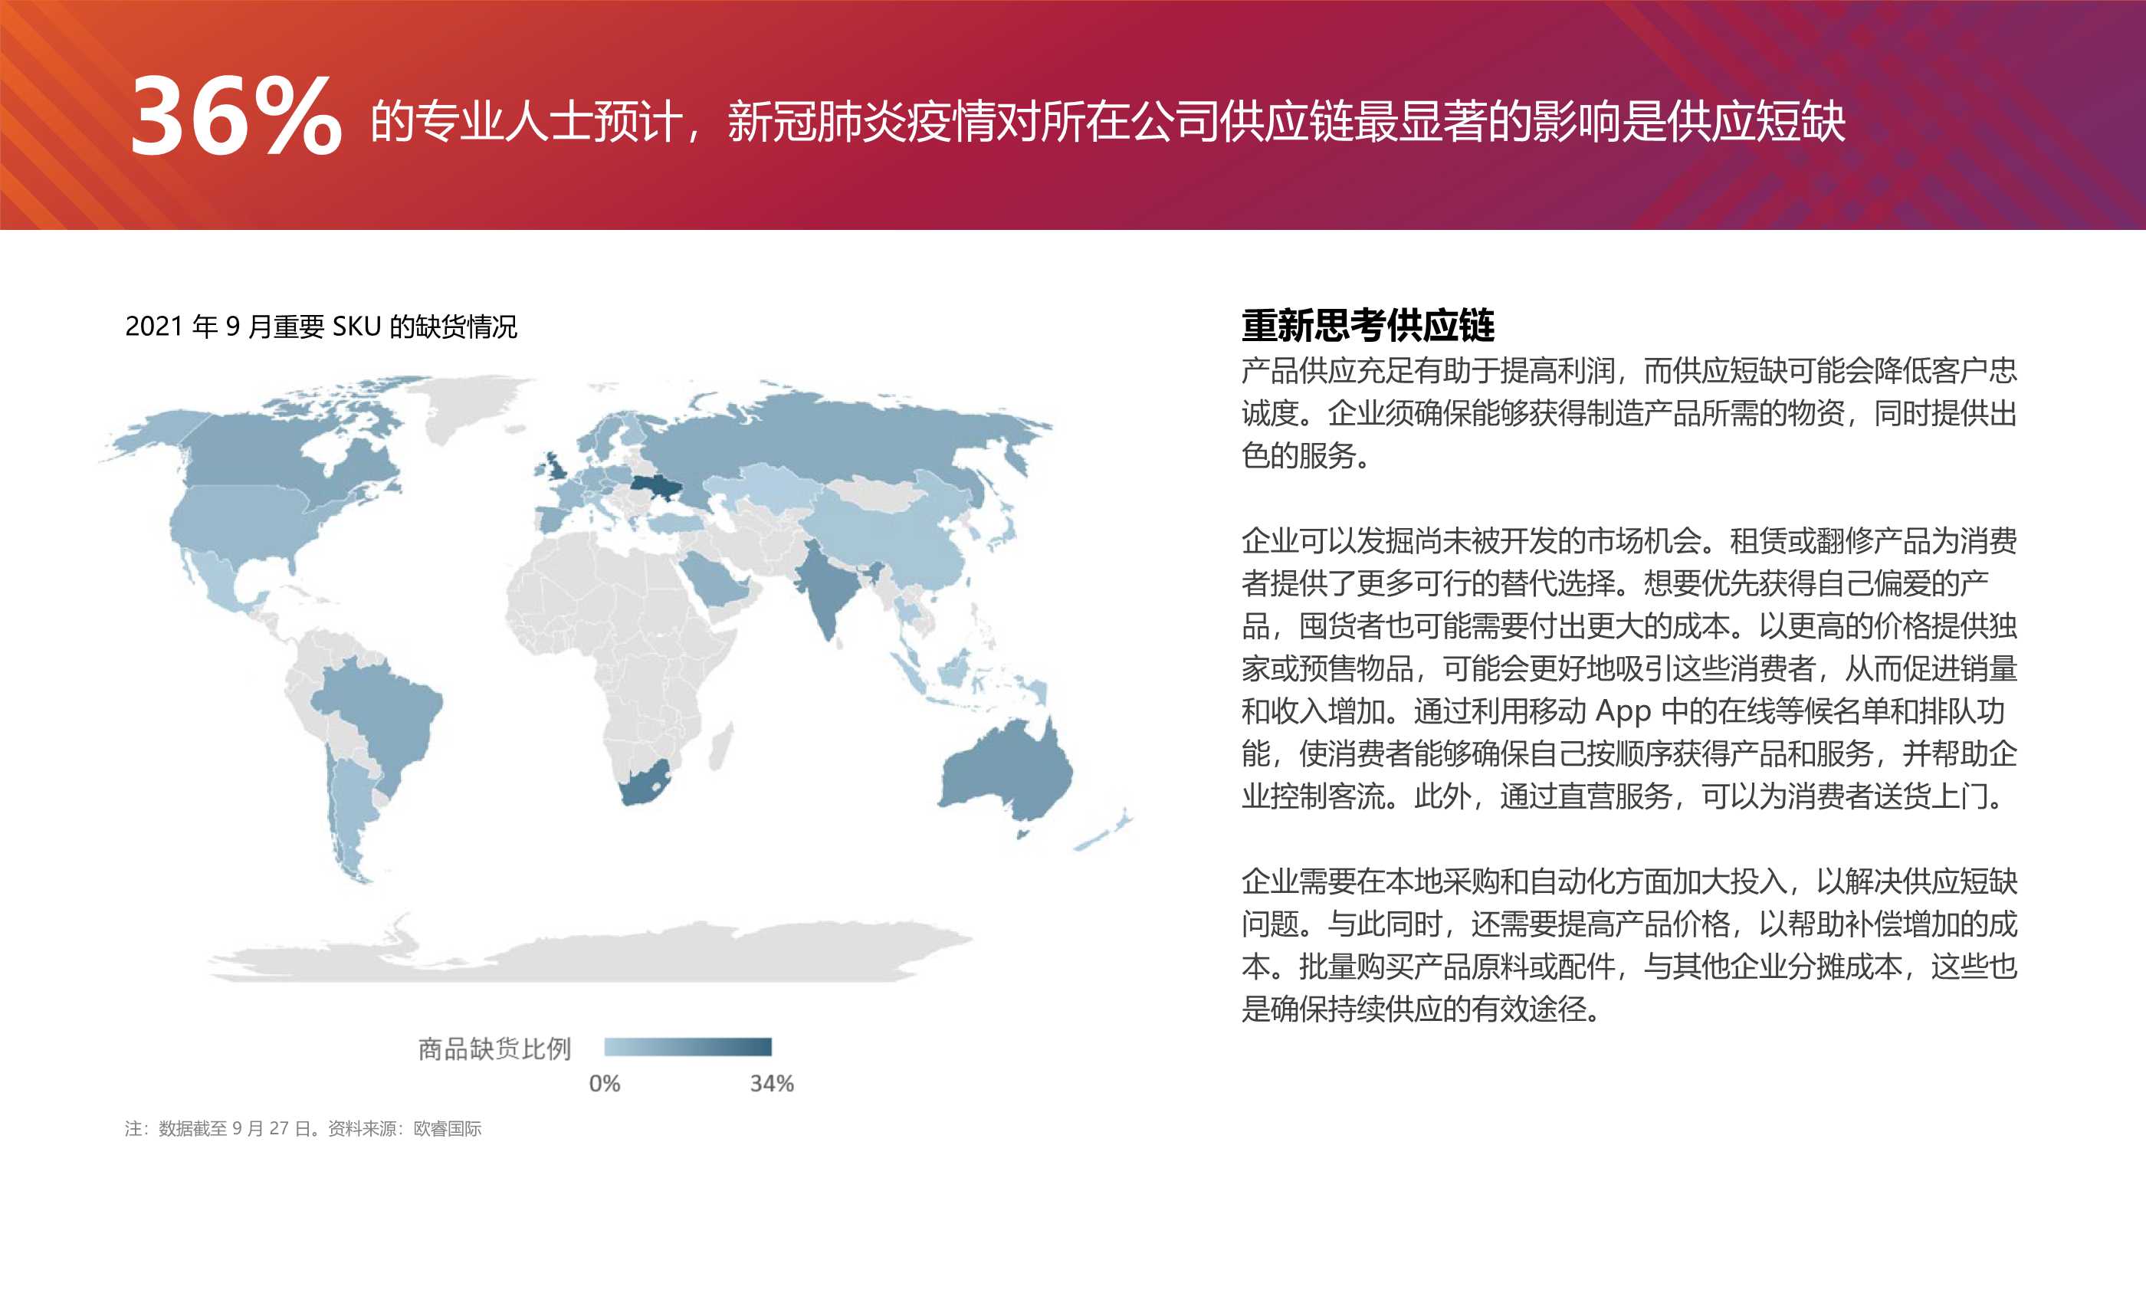Click Australia on the world map
The image size is (2146, 1303).
pos(1006,771)
